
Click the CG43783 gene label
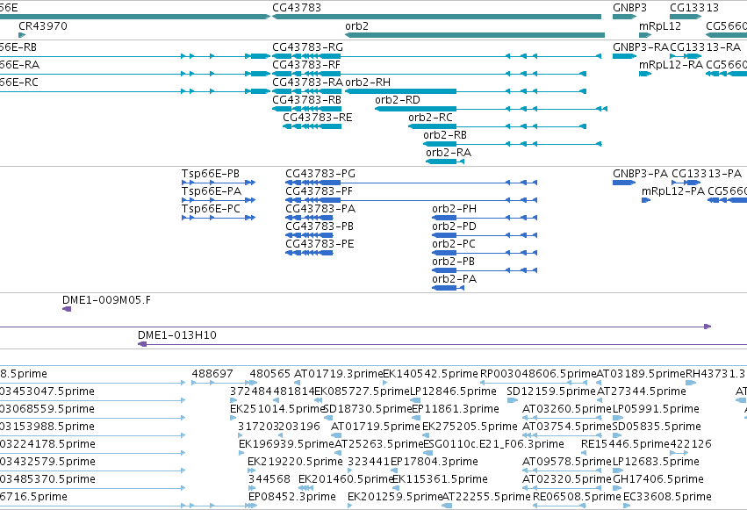pyautogui.click(x=297, y=8)
